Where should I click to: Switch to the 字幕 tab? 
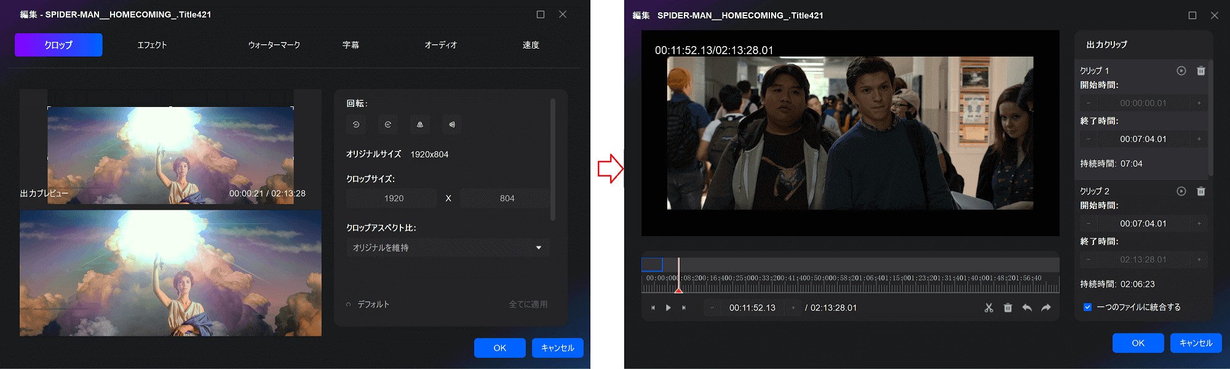click(x=351, y=45)
